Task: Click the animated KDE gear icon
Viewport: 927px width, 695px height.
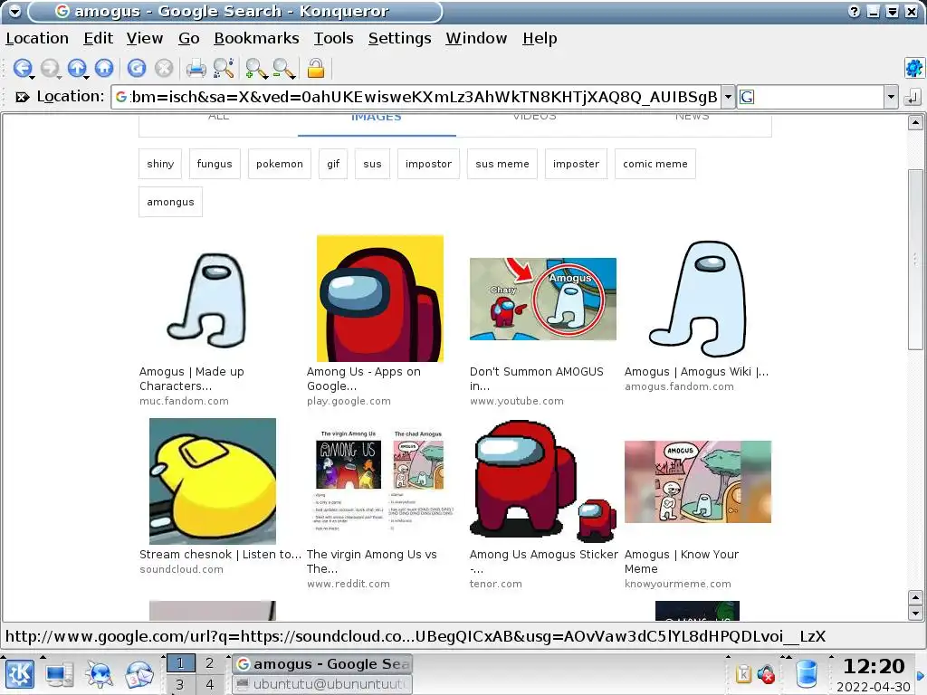Action: (x=914, y=68)
